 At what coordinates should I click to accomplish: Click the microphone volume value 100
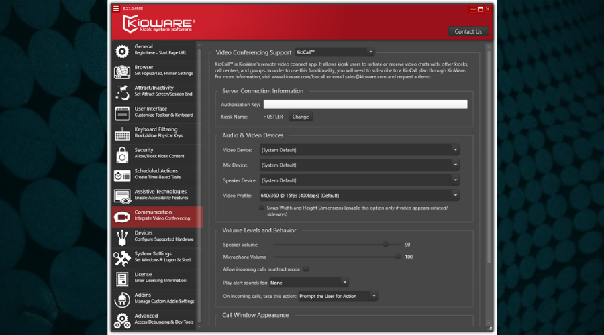pyautogui.click(x=409, y=257)
